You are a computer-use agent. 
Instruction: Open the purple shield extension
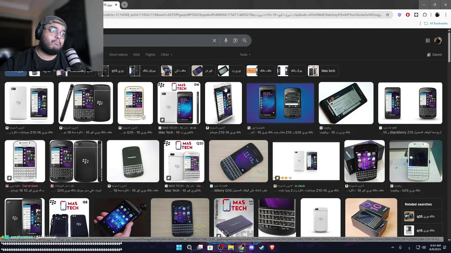(x=399, y=15)
